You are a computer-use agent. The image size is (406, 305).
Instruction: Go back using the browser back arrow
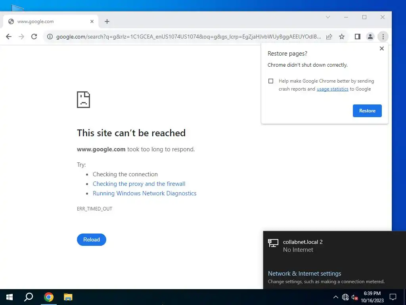tap(9, 37)
